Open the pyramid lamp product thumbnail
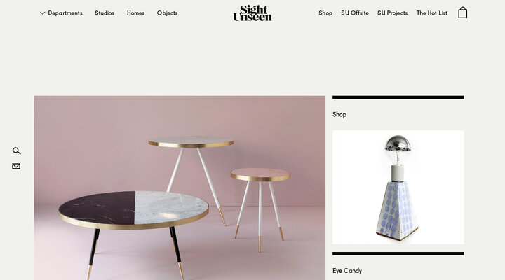 pos(398,187)
